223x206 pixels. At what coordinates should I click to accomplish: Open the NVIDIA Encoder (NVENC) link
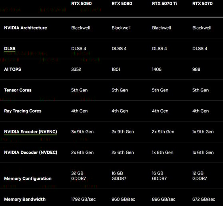(x=31, y=132)
